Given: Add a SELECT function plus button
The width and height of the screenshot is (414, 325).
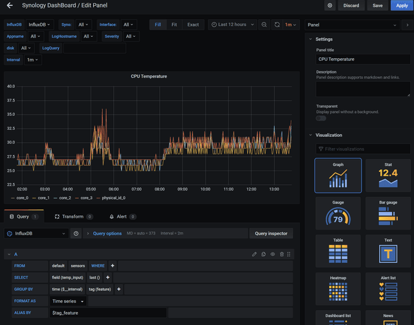Looking at the screenshot, I should click(108, 278).
